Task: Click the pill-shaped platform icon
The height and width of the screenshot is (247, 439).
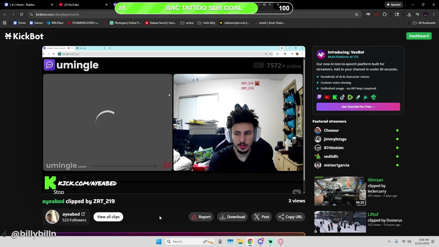Action: tap(358, 97)
